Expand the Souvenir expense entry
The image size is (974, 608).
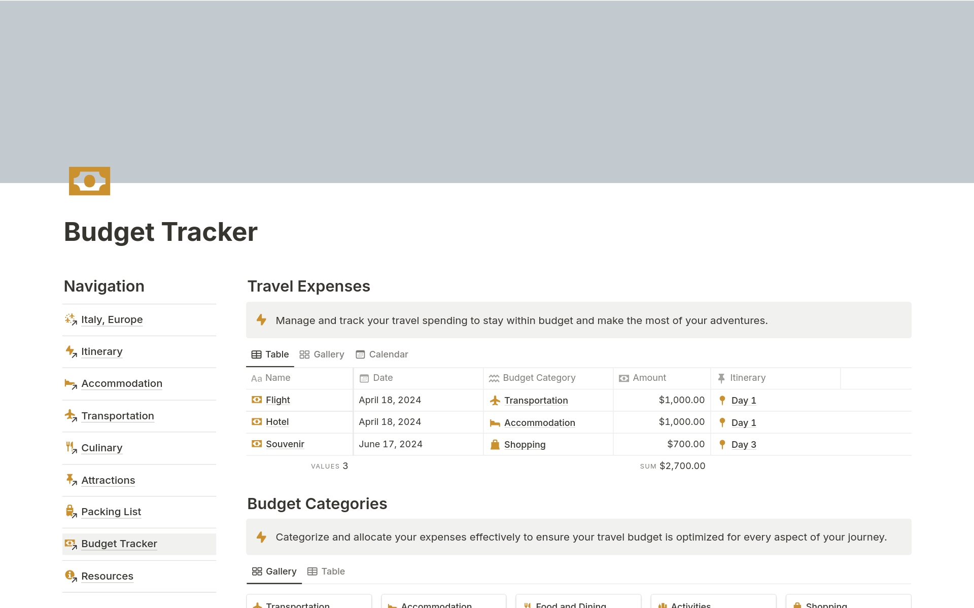[x=285, y=443]
